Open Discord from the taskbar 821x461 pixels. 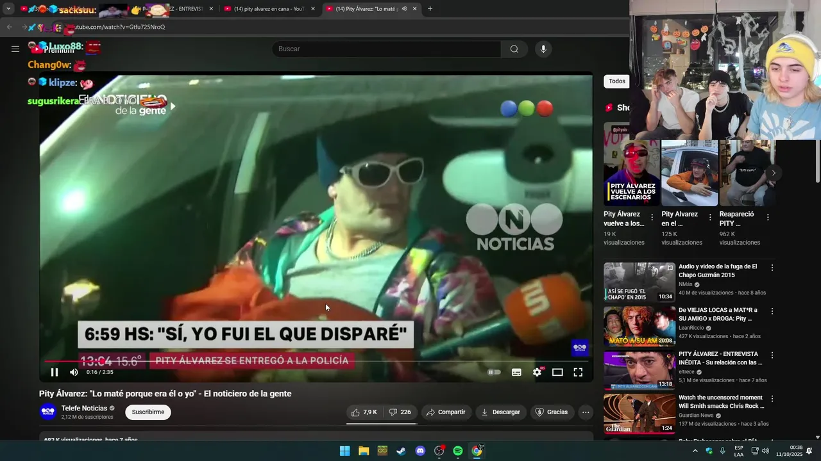pyautogui.click(x=420, y=451)
